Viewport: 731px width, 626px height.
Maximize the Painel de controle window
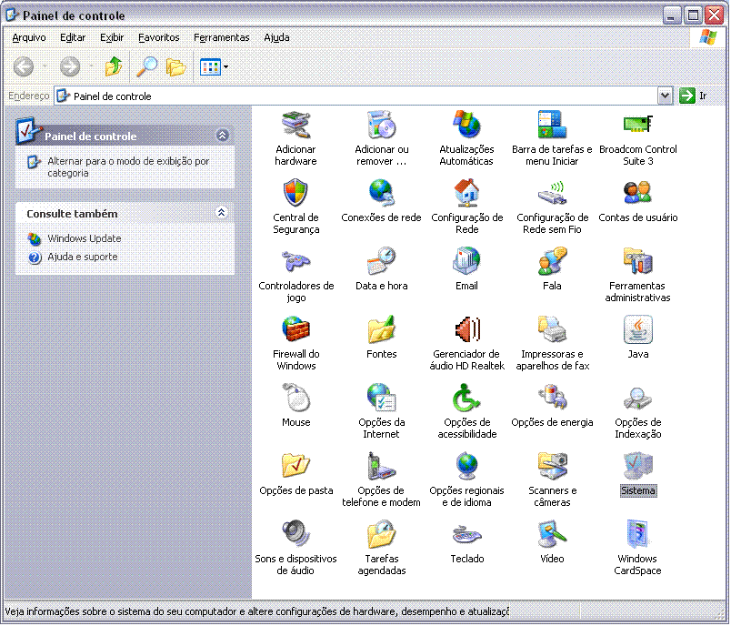click(x=693, y=15)
